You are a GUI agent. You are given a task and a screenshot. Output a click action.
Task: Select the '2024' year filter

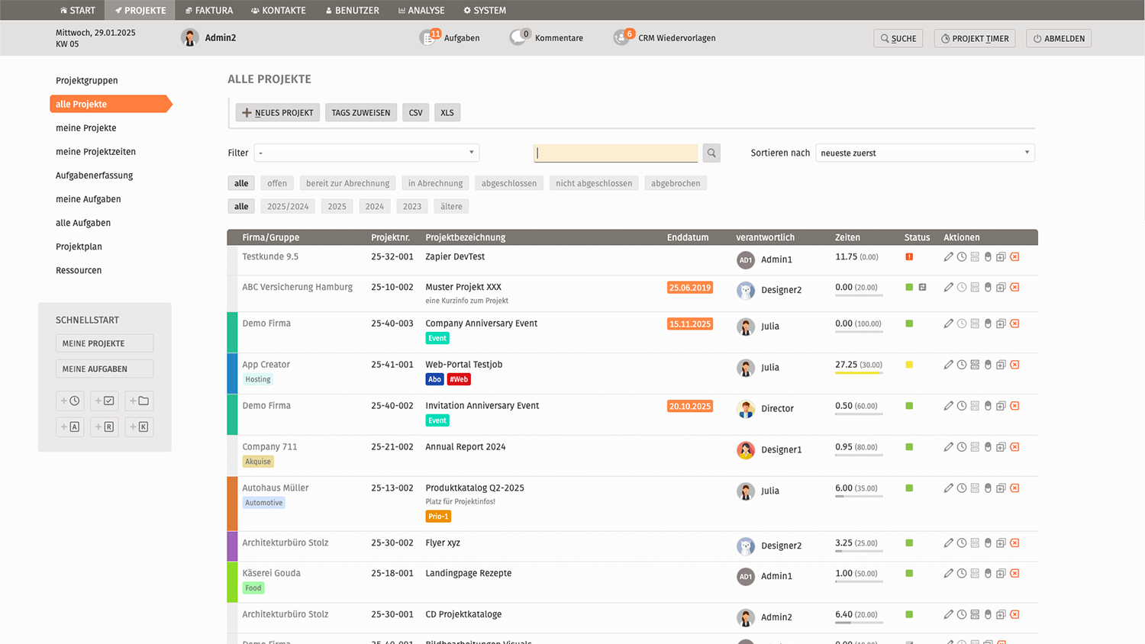[x=374, y=206]
